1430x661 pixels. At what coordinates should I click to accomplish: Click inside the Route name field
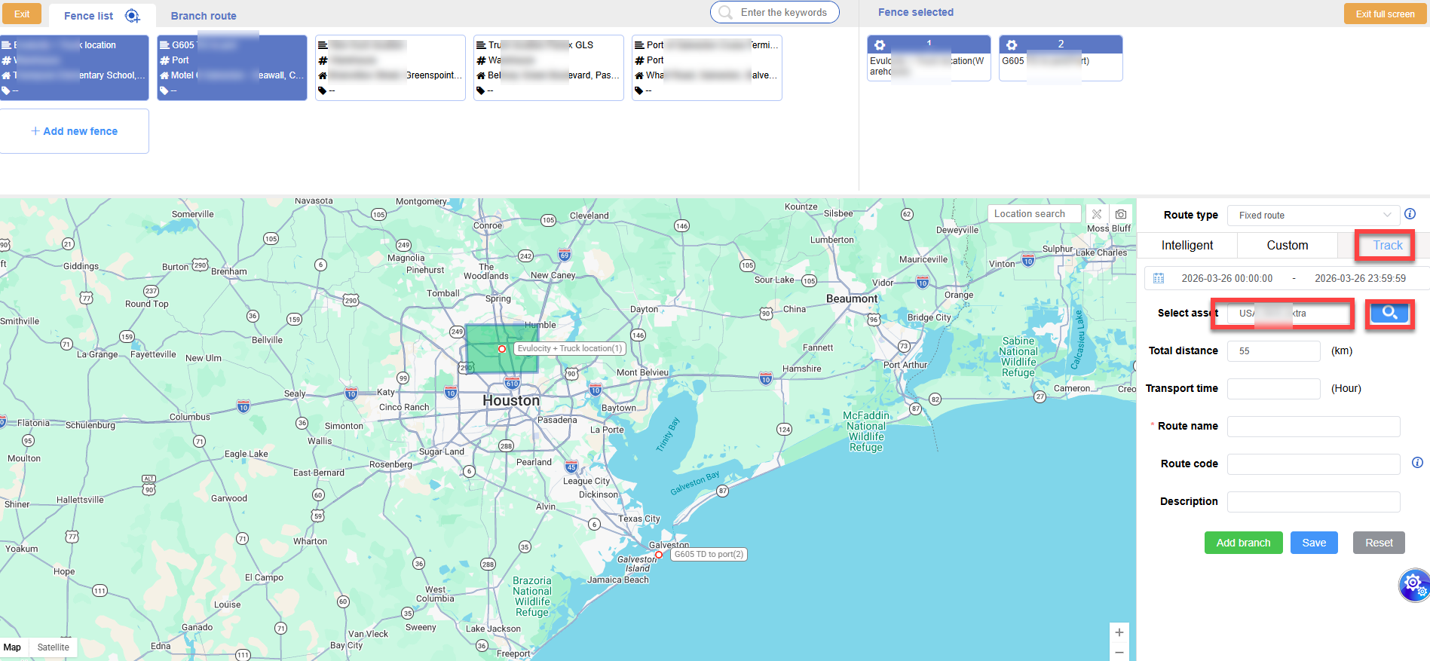(x=1313, y=427)
